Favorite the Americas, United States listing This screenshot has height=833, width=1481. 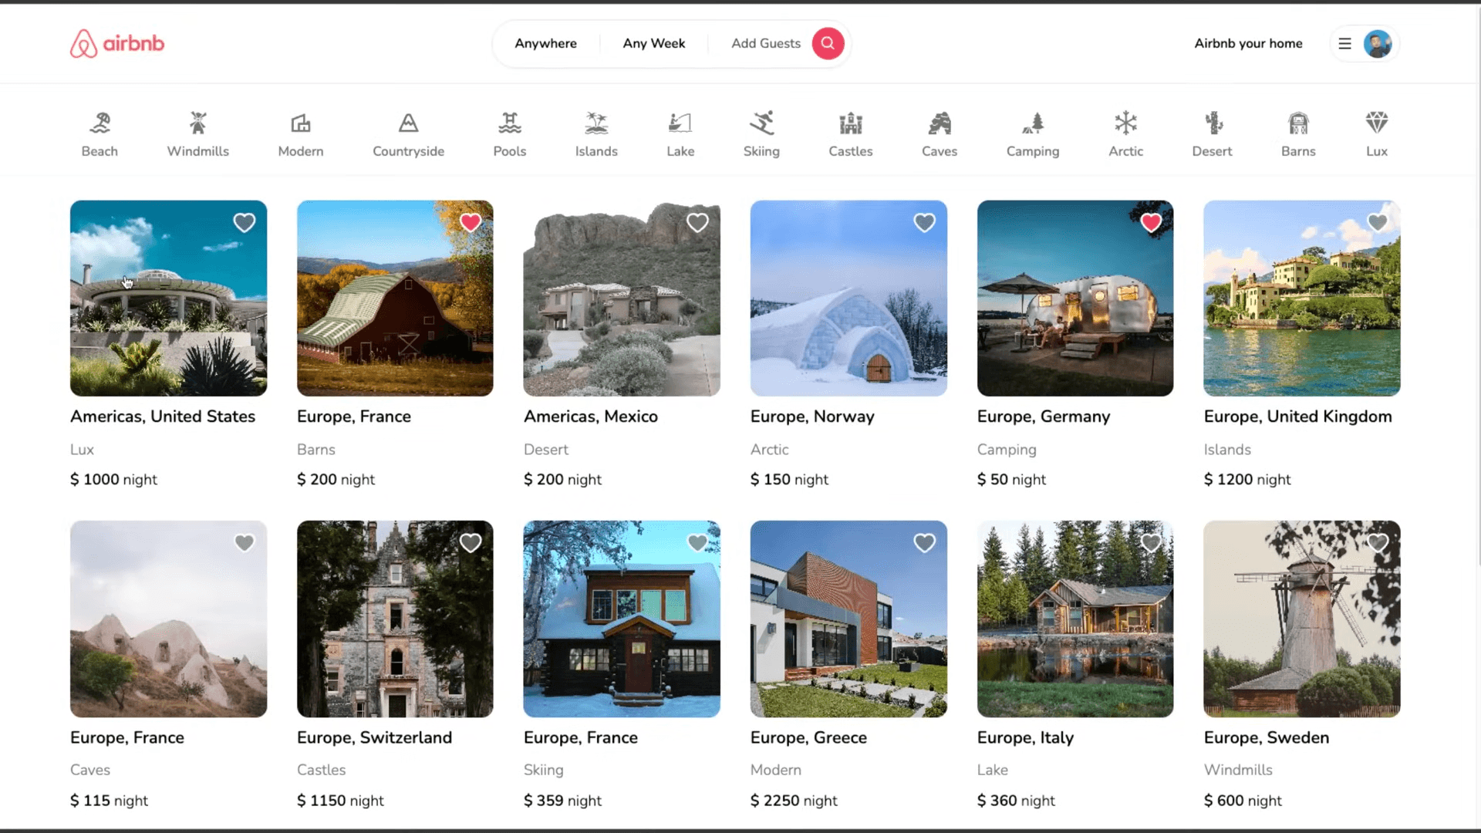pyautogui.click(x=245, y=223)
